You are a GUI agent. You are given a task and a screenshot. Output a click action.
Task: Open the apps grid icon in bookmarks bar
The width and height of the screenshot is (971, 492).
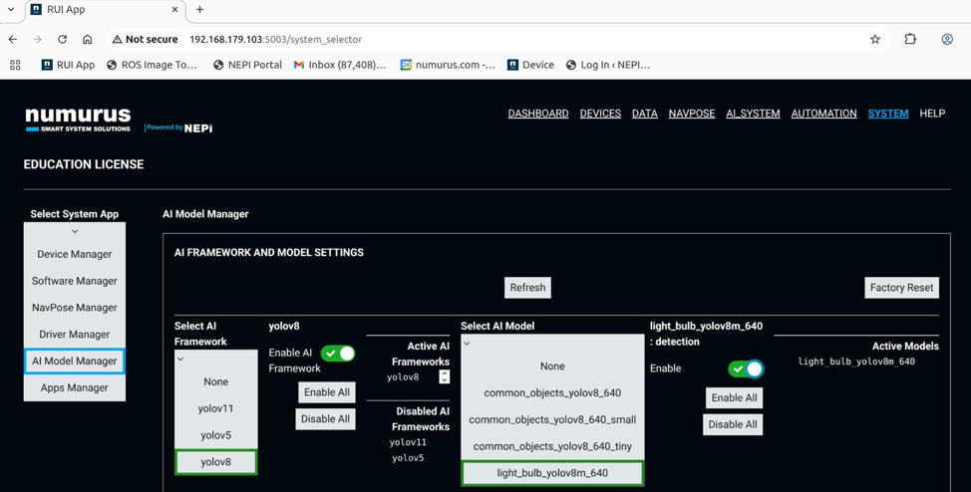coord(15,65)
